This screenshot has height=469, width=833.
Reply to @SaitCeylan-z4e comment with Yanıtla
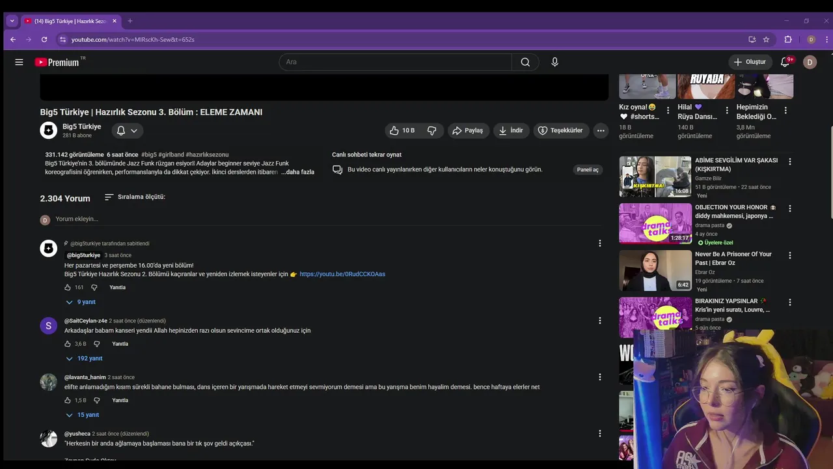(120, 344)
